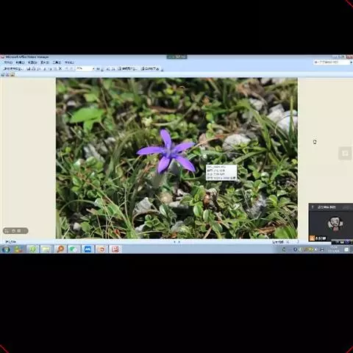This screenshot has height=353, width=353.
Task: Click the save icon in the toolbar
Action: [29, 69]
